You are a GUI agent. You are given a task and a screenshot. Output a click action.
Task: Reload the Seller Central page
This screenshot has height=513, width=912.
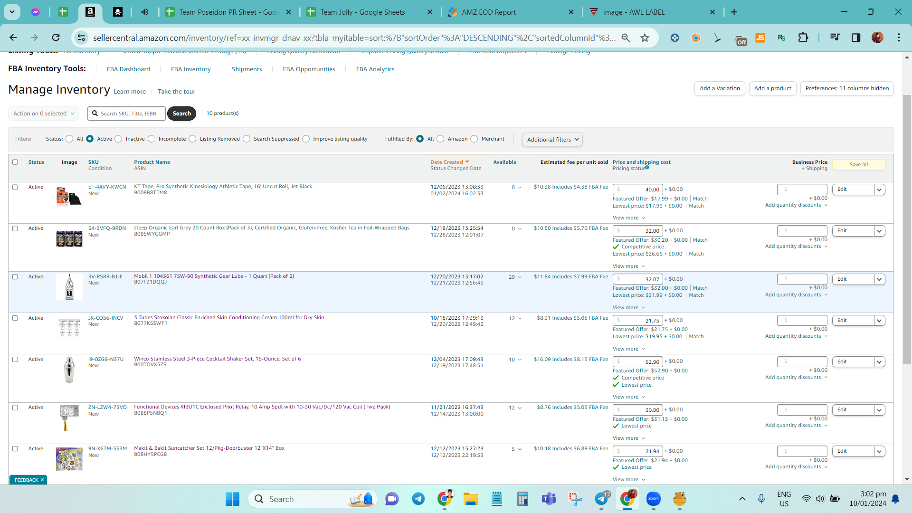(x=56, y=38)
